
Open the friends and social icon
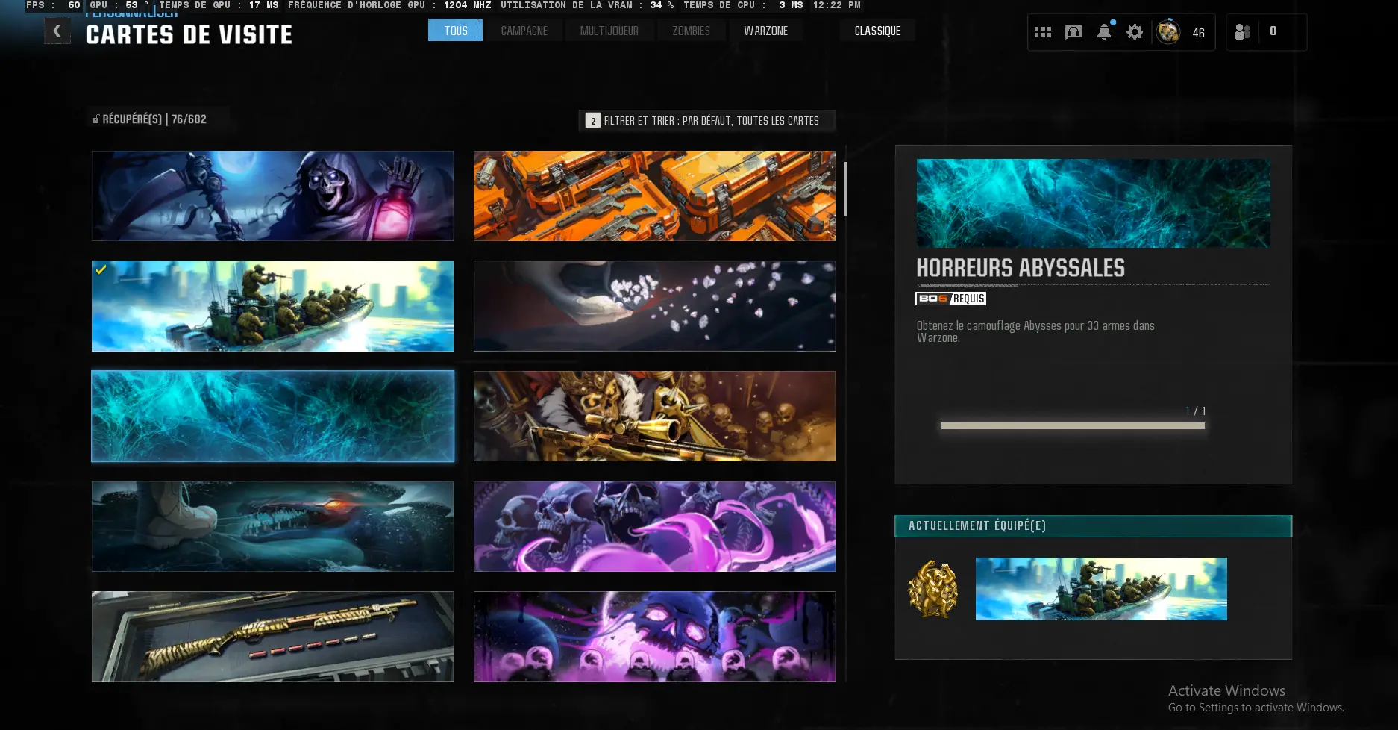1242,32
